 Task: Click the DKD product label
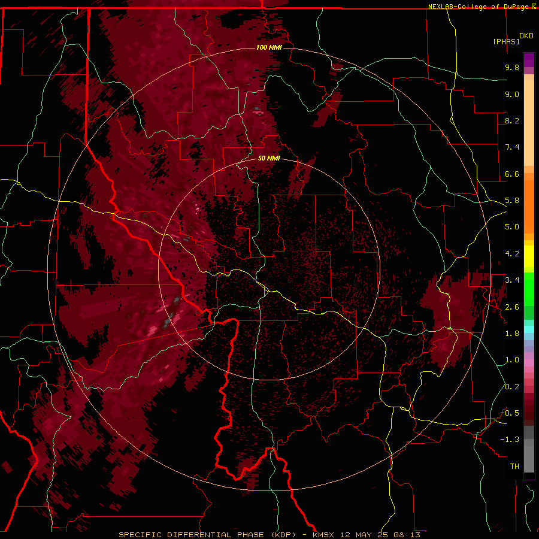526,36
